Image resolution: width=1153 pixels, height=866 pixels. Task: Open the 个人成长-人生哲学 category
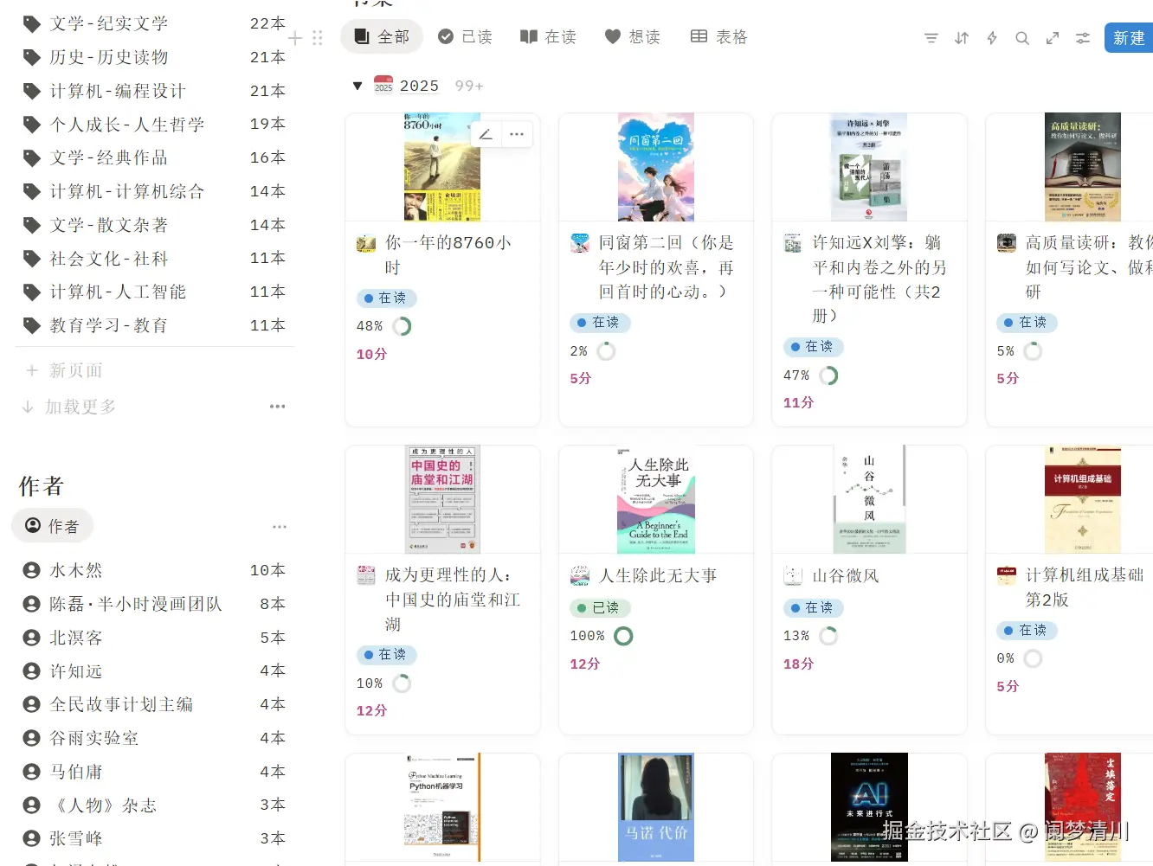pyautogui.click(x=154, y=125)
